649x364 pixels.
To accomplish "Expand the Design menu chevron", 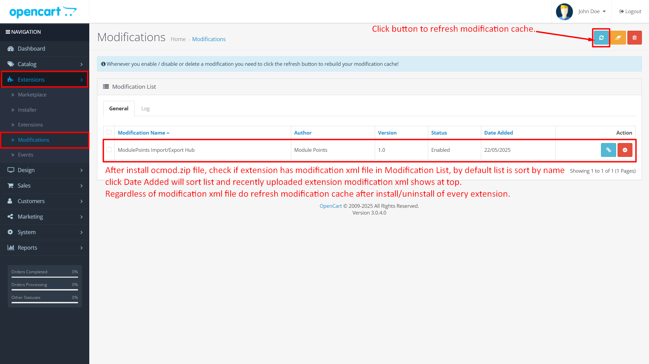I will pyautogui.click(x=82, y=170).
